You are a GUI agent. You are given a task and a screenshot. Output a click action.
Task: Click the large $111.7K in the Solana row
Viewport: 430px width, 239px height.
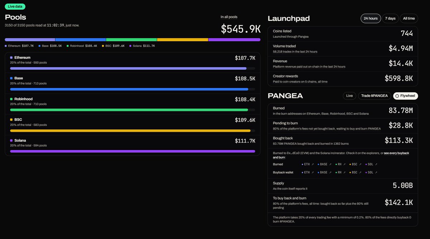click(x=245, y=141)
